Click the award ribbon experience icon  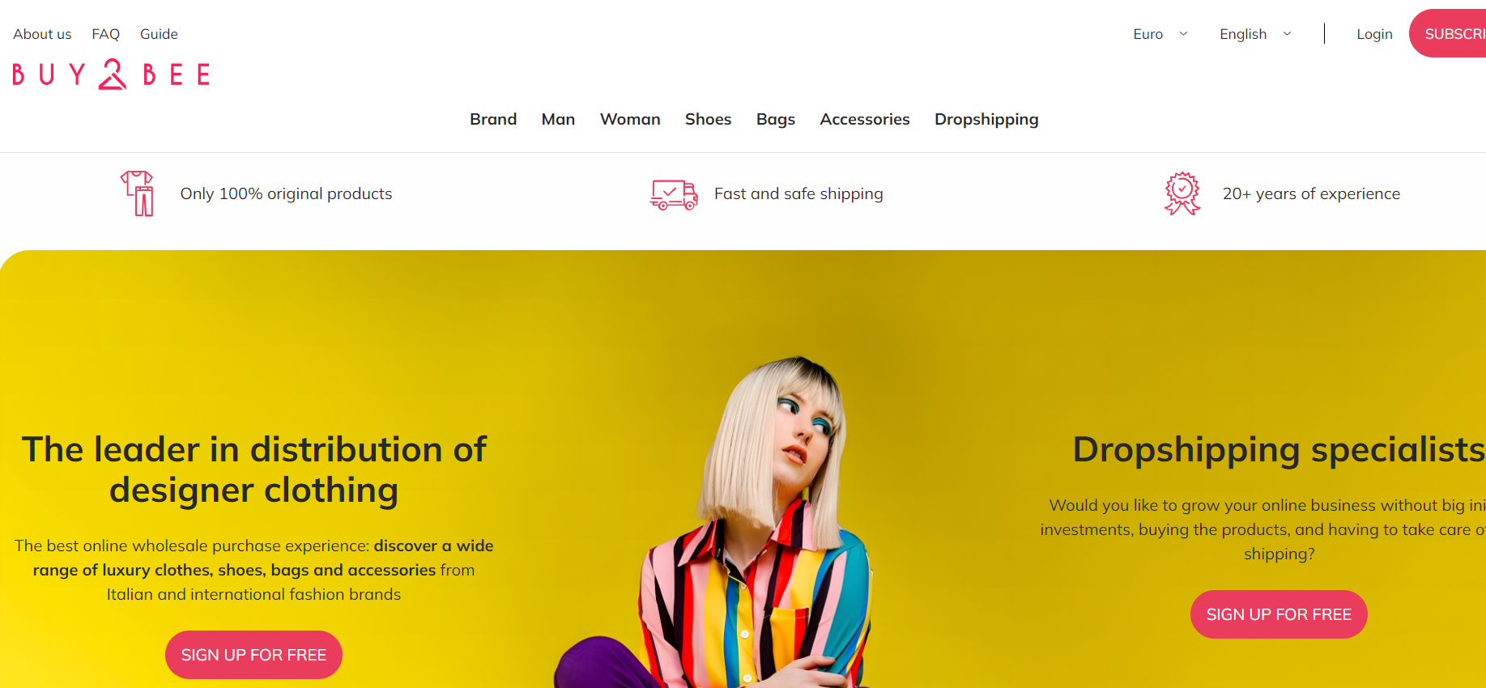point(1182,193)
